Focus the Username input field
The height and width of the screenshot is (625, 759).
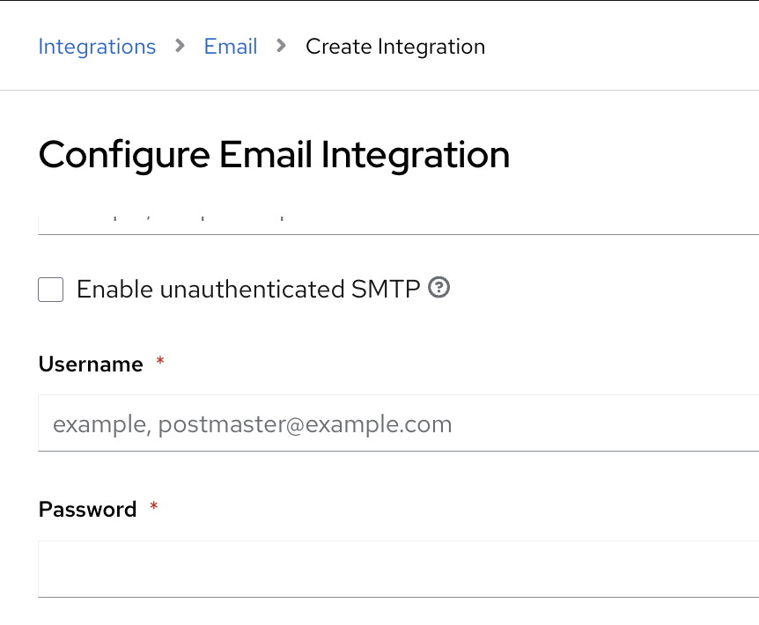pos(398,424)
